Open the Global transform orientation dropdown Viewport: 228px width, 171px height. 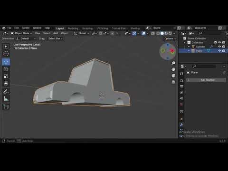[x=81, y=33]
